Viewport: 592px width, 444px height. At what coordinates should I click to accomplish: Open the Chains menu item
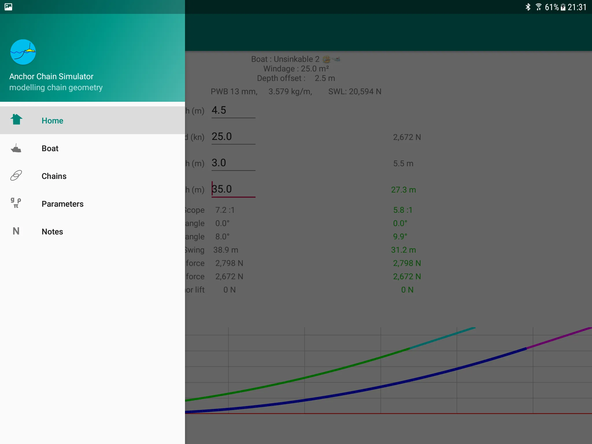92,176
